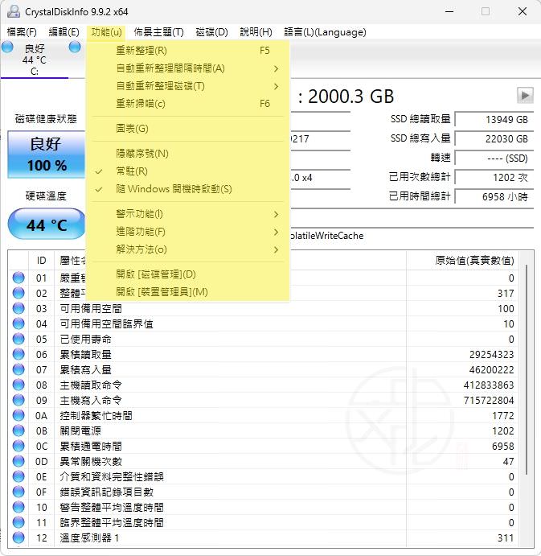
Task: Click status orb for attribute 04
Action: 18,323
